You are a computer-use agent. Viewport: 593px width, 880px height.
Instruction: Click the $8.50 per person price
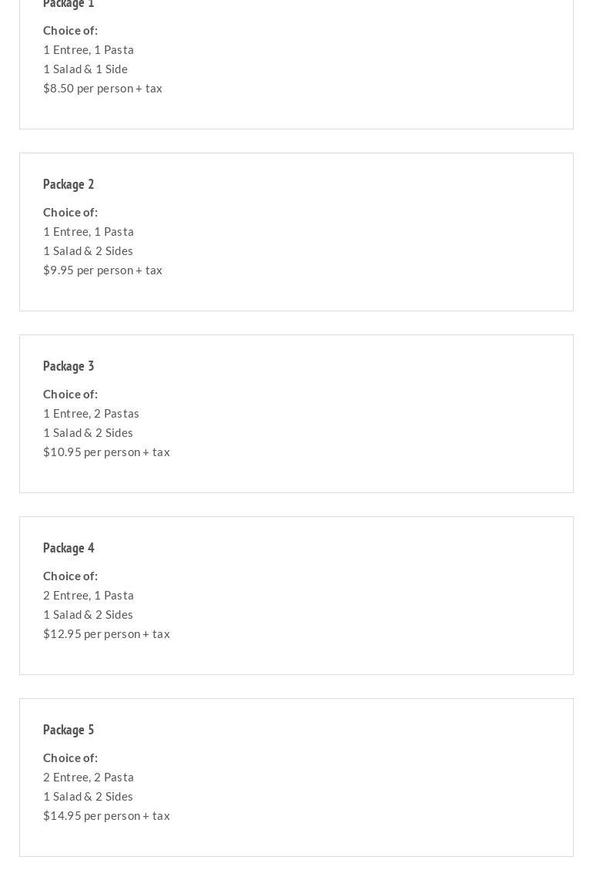click(x=102, y=88)
